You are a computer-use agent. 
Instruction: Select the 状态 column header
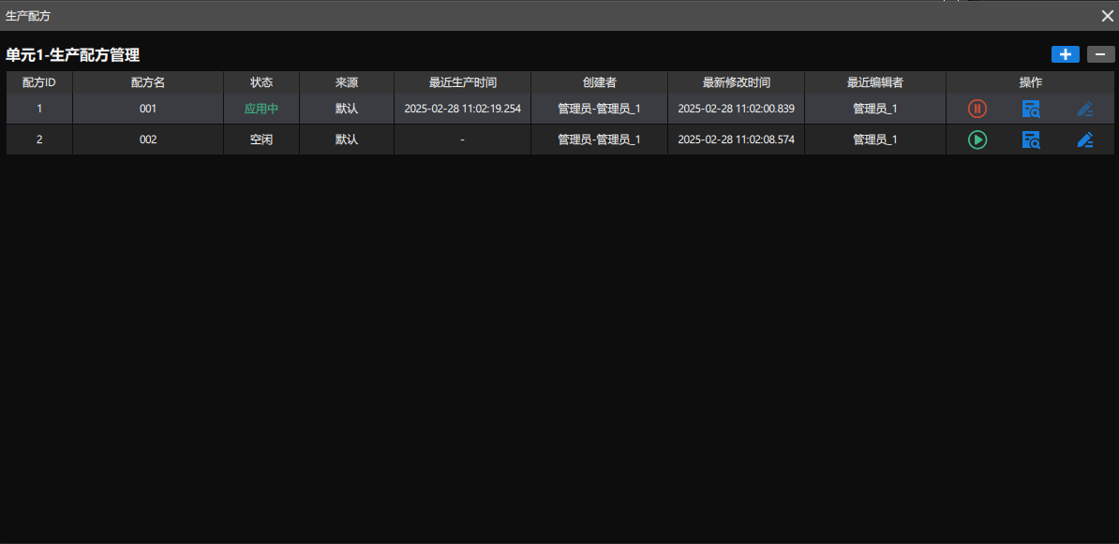click(261, 82)
